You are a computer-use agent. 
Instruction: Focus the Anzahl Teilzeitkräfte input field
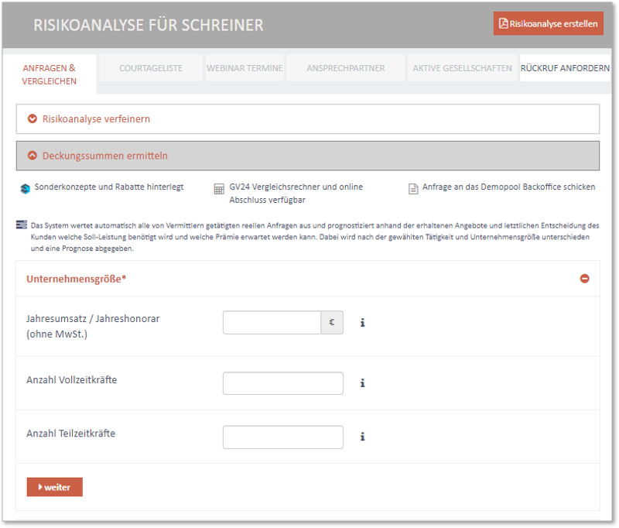pyautogui.click(x=283, y=437)
